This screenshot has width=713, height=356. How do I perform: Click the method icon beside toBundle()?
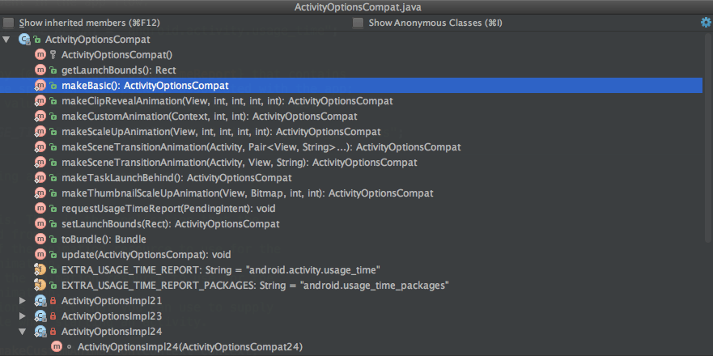coord(40,239)
